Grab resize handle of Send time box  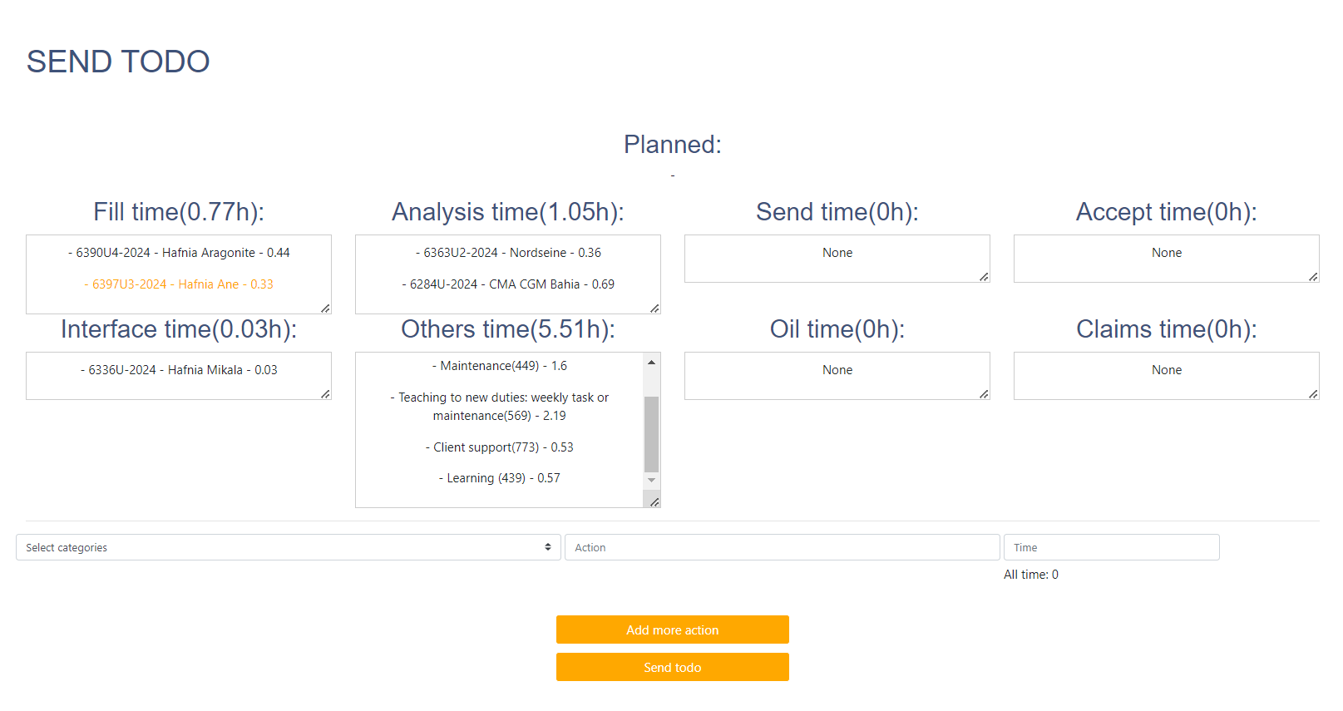tap(984, 277)
